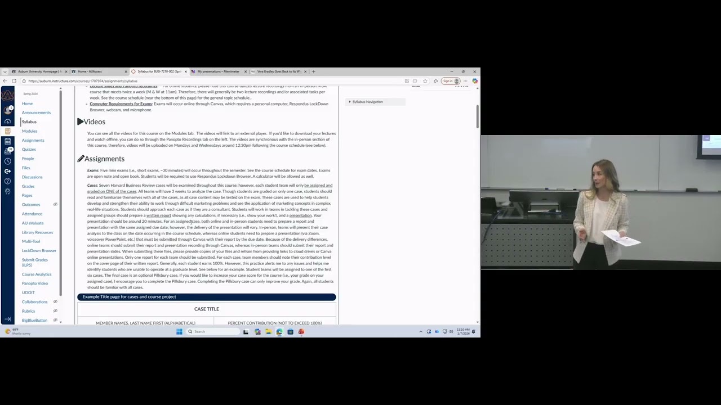Open Panopto Video in course navigation
This screenshot has height=405, width=721.
35,283
